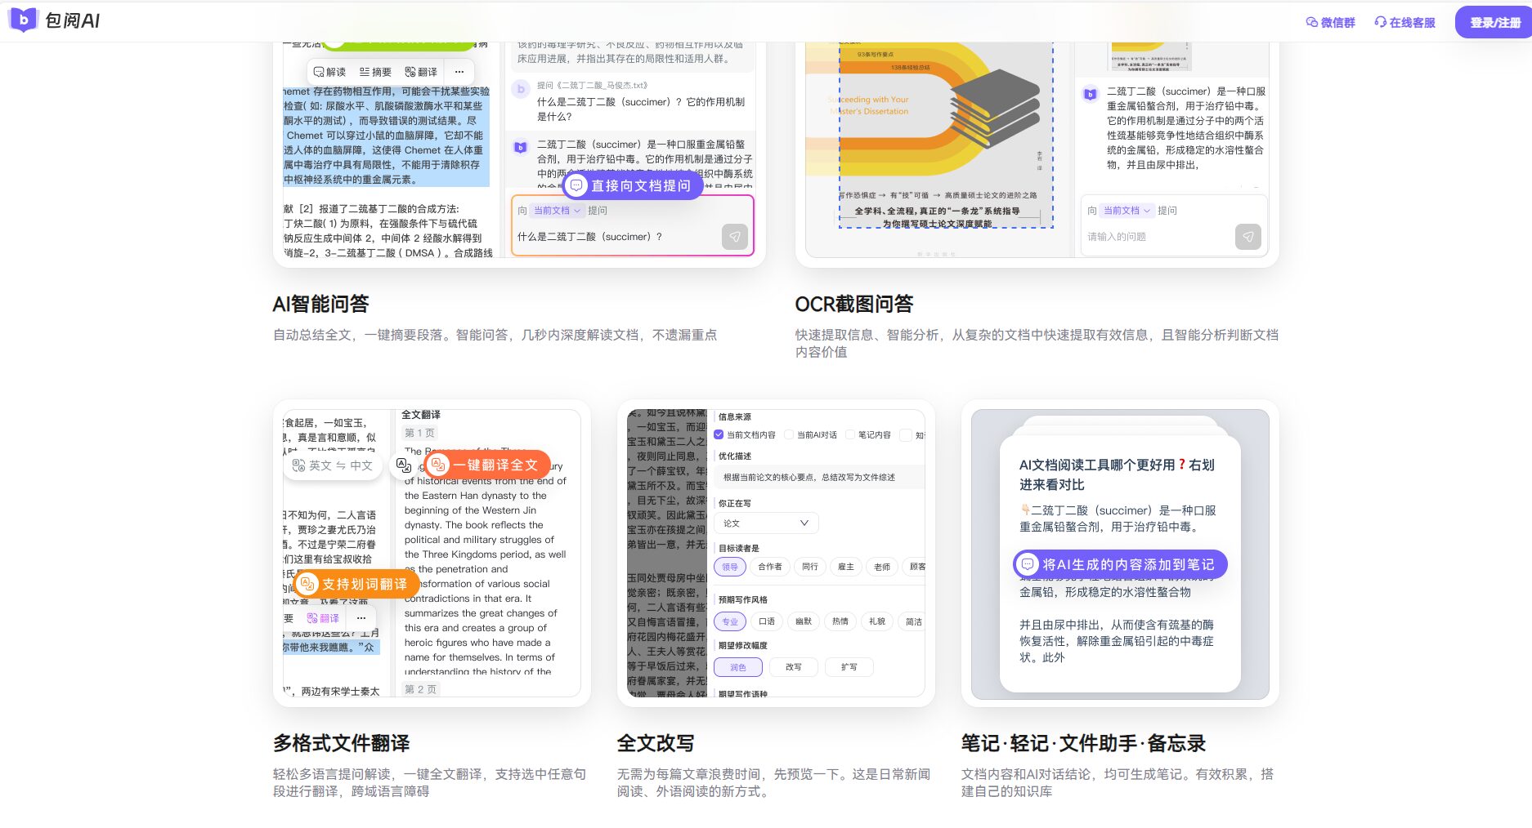1532x828 pixels.
Task: Toggle the 当前文档内容 checkbox
Action: pos(719,434)
